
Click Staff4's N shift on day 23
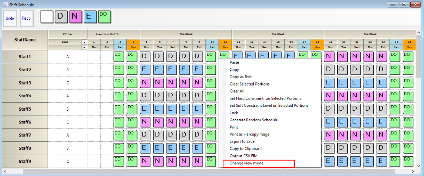pos(382,96)
